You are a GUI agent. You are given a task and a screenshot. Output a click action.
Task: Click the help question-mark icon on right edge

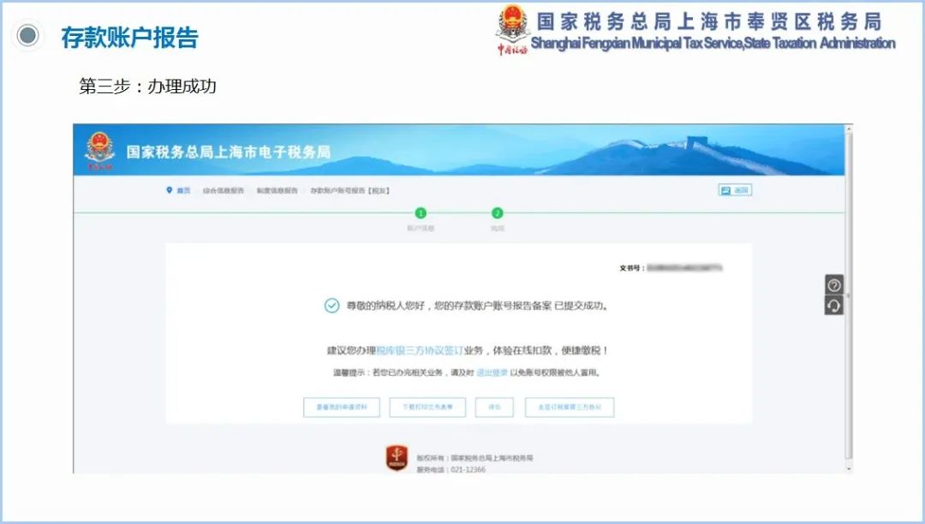[x=833, y=285]
